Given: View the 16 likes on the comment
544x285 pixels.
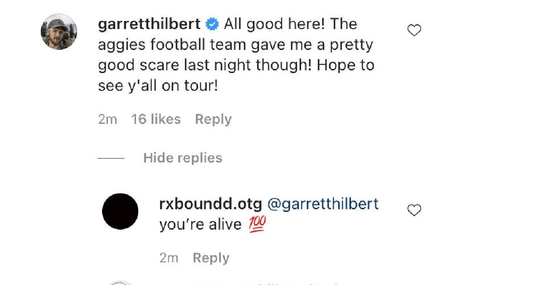Looking at the screenshot, I should coord(156,119).
